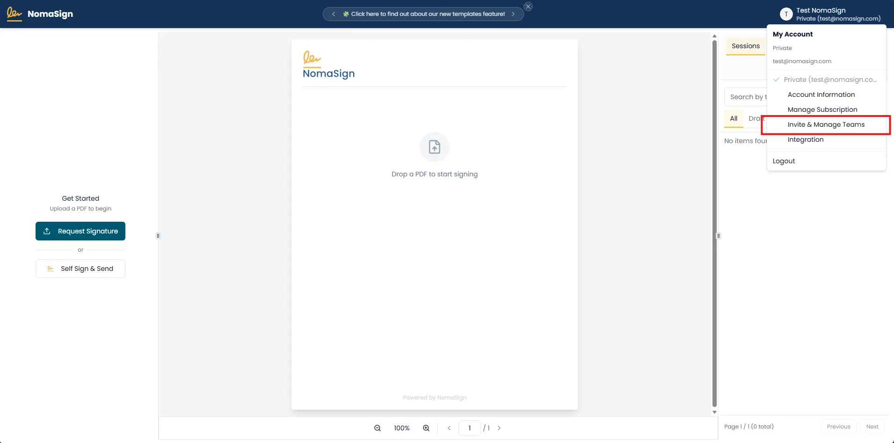The width and height of the screenshot is (894, 443).
Task: Click the Self Sign & Send button
Action: pyautogui.click(x=80, y=269)
